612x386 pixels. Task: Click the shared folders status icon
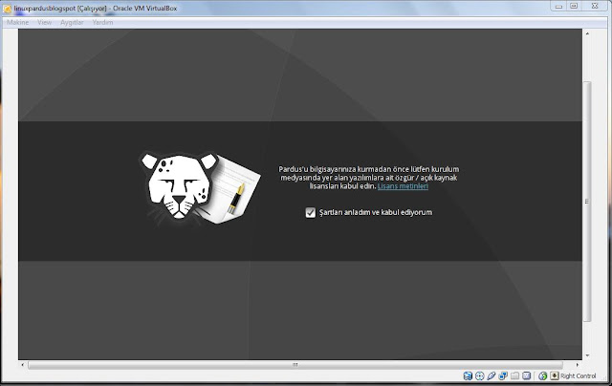pos(514,375)
